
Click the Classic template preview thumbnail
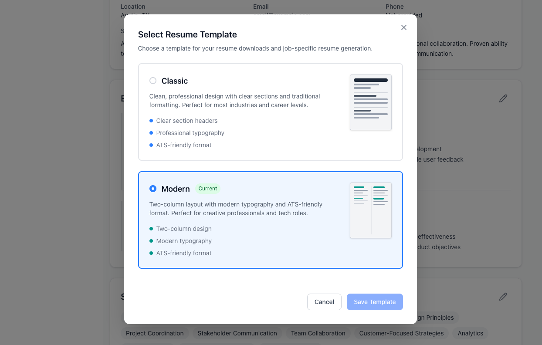pos(371,102)
